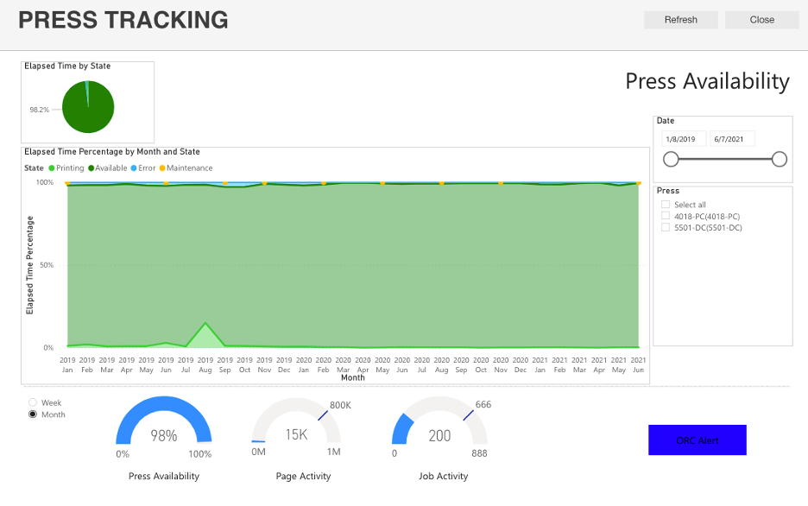Click the Error legend marker
Viewport: 808px width, 506px height.
click(x=133, y=168)
